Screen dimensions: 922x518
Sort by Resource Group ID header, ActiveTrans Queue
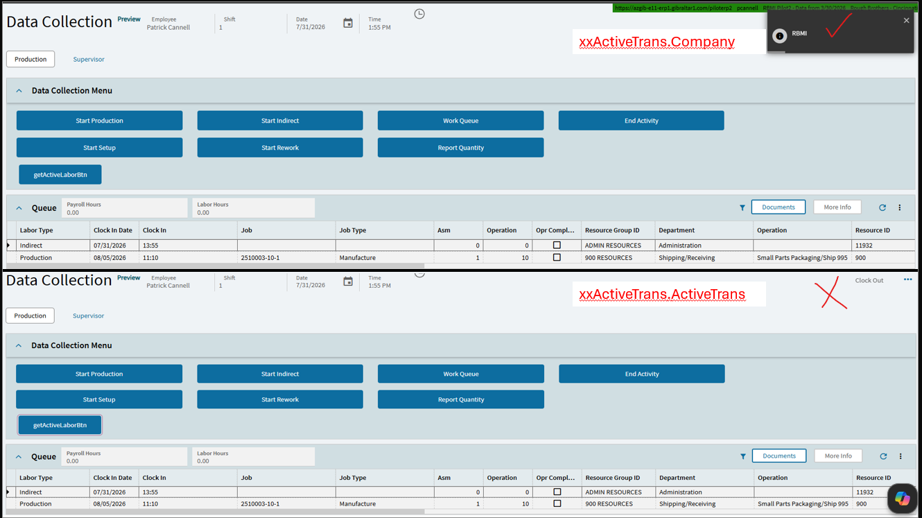[x=619, y=478]
